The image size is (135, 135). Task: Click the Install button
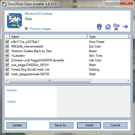point(89,125)
